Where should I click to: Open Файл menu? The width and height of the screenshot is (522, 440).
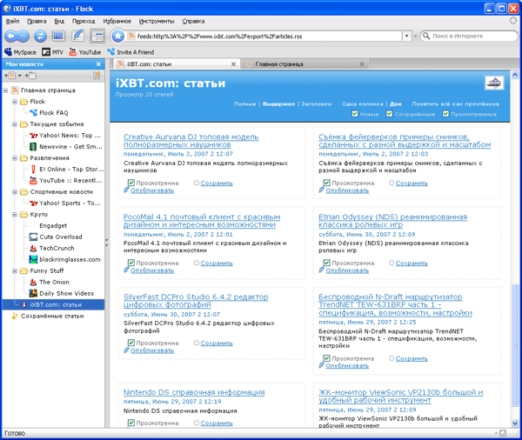(12, 21)
